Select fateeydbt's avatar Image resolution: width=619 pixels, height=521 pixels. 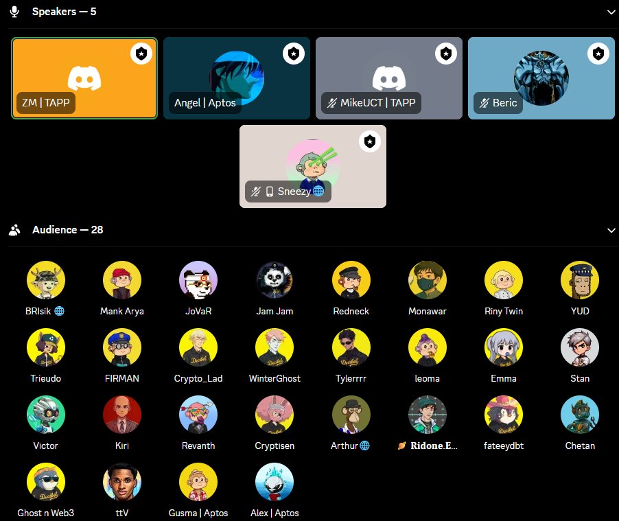(503, 415)
